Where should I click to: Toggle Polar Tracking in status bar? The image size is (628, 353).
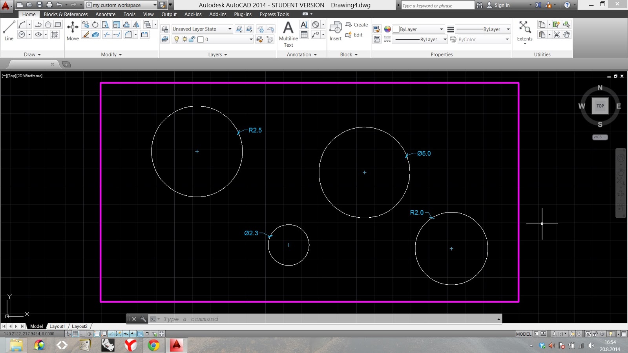(90, 334)
